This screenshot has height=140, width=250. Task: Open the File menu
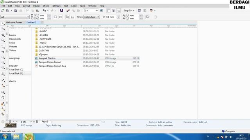point(3,6)
